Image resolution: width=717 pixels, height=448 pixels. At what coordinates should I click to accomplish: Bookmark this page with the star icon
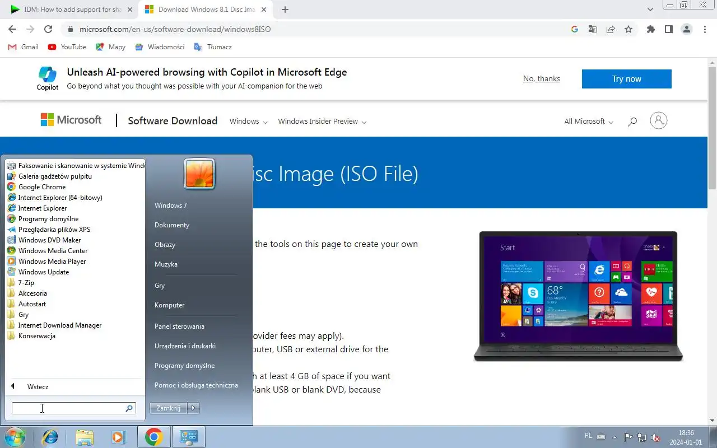click(x=628, y=29)
